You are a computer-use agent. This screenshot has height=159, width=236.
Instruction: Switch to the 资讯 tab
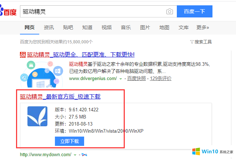49,27
